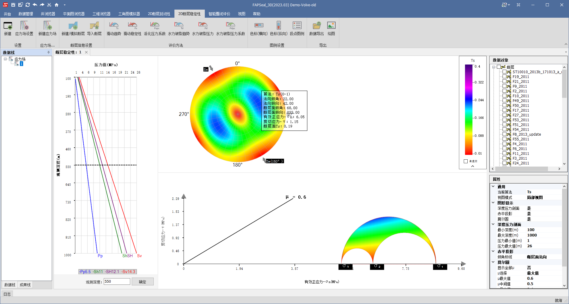Open the 帮助 menu tab
This screenshot has height=304, width=569.
pyautogui.click(x=257, y=14)
